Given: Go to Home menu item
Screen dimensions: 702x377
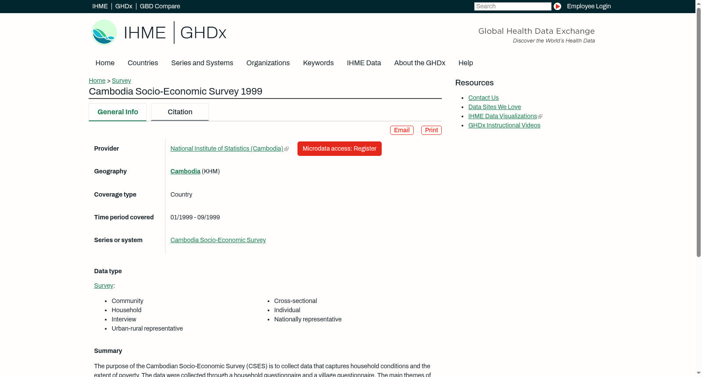Looking at the screenshot, I should pyautogui.click(x=105, y=63).
